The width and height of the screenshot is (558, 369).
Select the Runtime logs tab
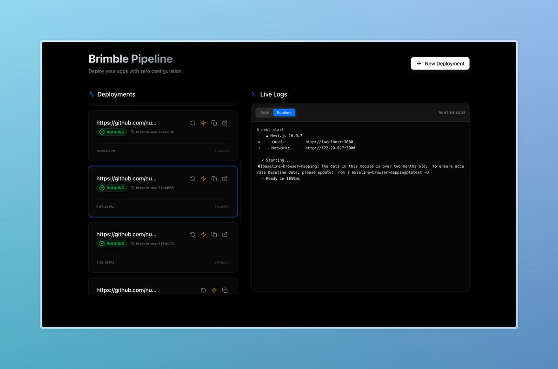coord(284,112)
